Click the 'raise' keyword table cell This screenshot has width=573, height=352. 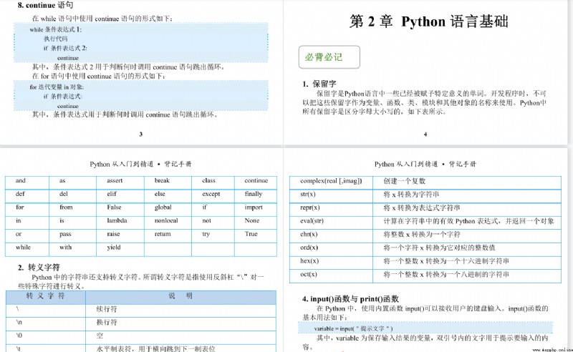tap(120, 237)
